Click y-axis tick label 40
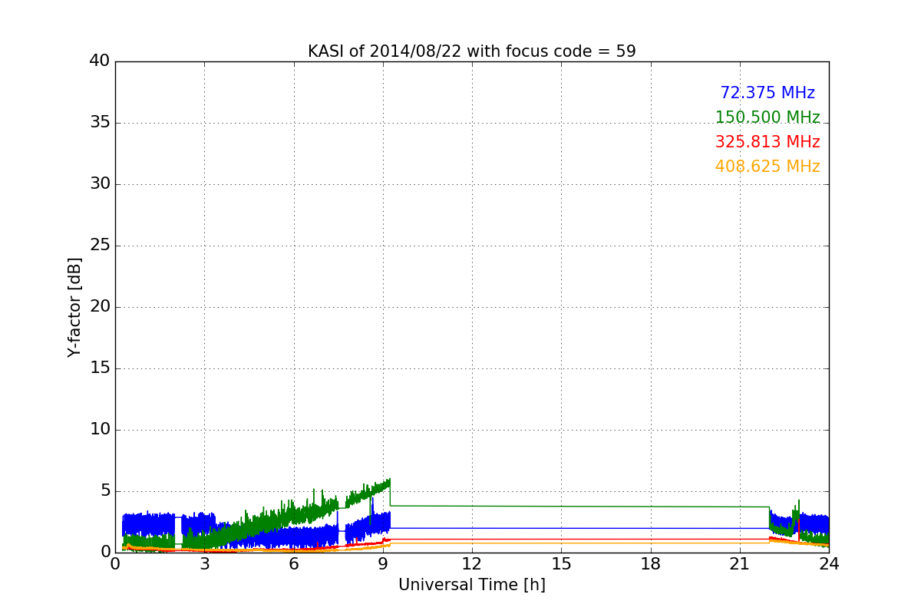The width and height of the screenshot is (921, 614). 100,61
